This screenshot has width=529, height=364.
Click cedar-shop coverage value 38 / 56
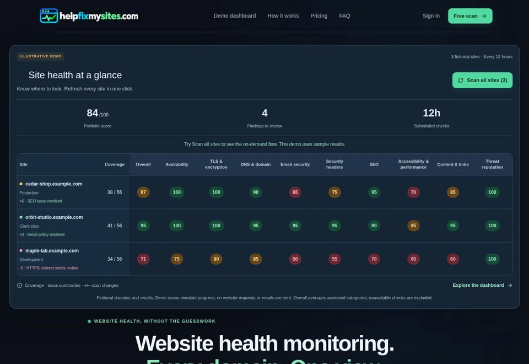115,192
